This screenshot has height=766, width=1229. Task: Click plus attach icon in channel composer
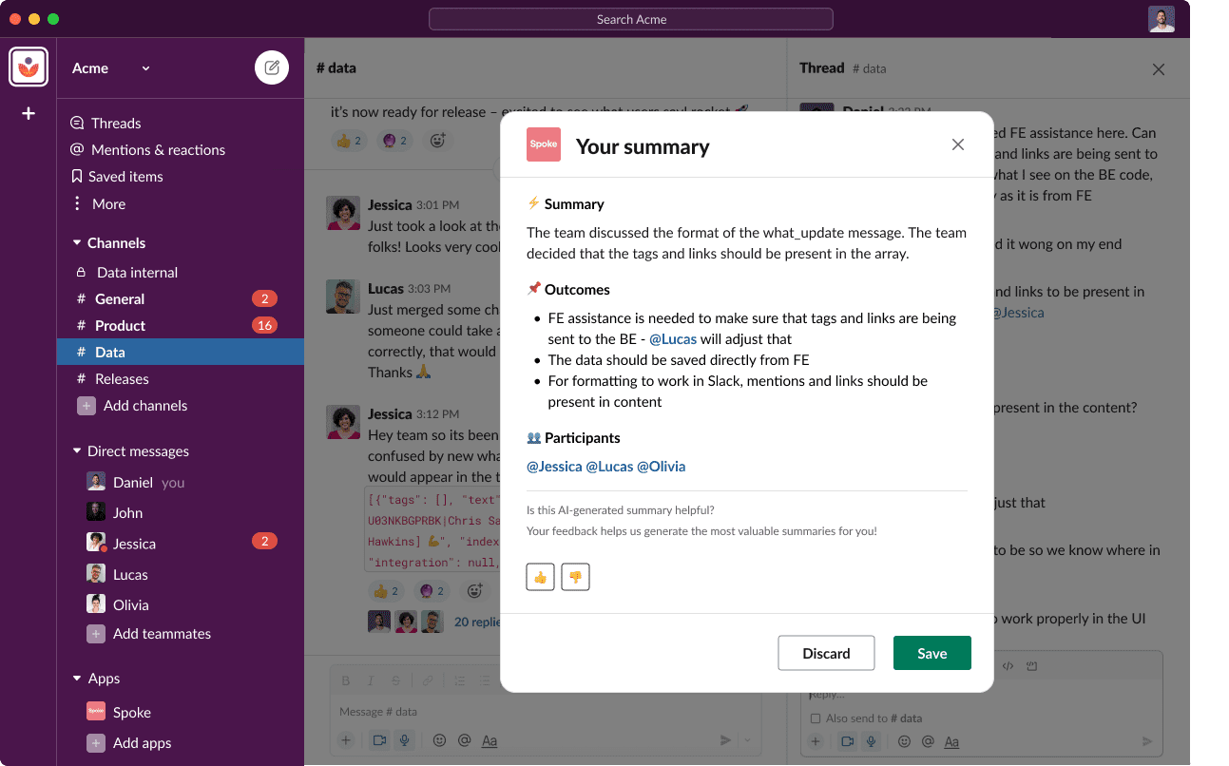346,740
